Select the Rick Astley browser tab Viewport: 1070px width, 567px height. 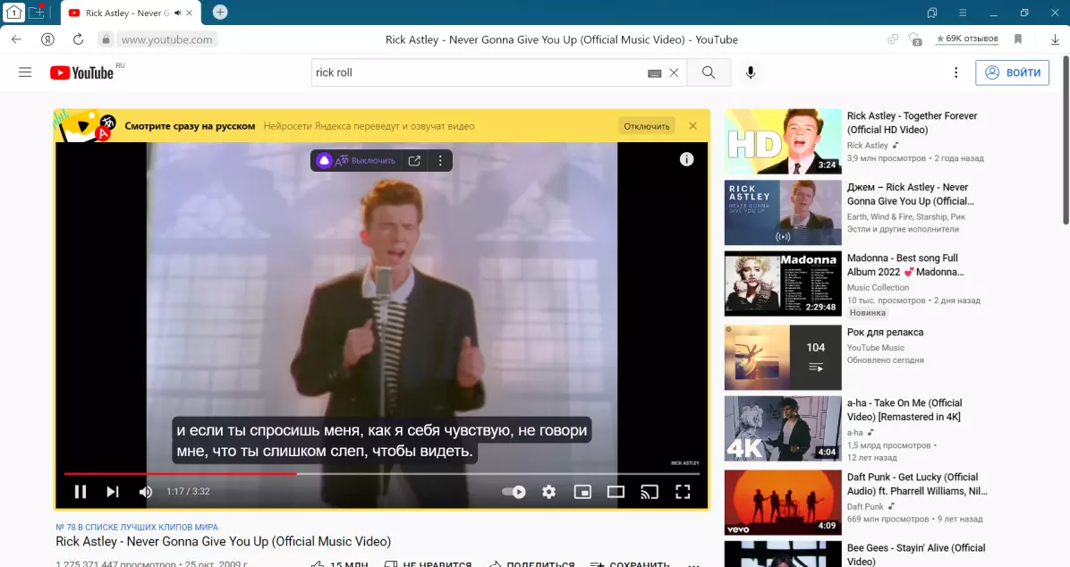coord(127,13)
